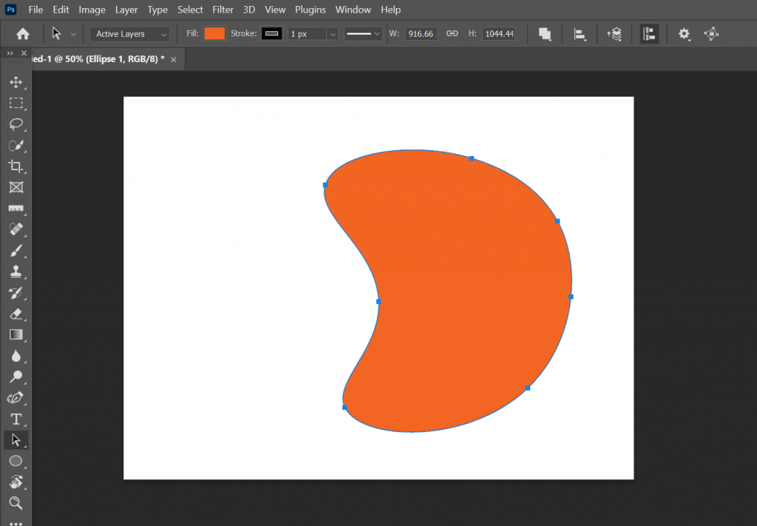Select the Eraser tool
The height and width of the screenshot is (526, 757).
pos(16,314)
